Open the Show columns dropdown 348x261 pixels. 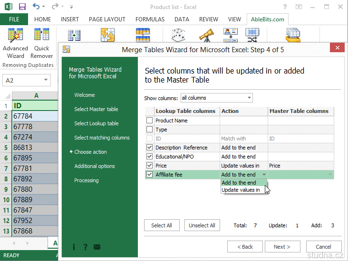216,98
